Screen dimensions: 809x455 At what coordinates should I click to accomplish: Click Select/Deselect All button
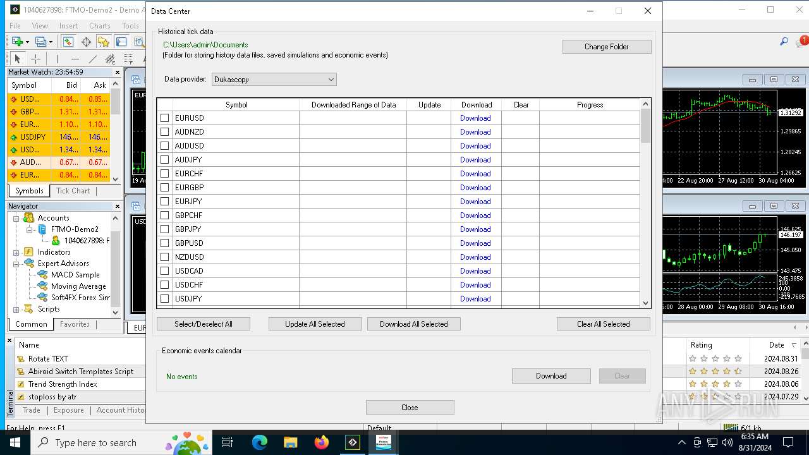pyautogui.click(x=204, y=324)
